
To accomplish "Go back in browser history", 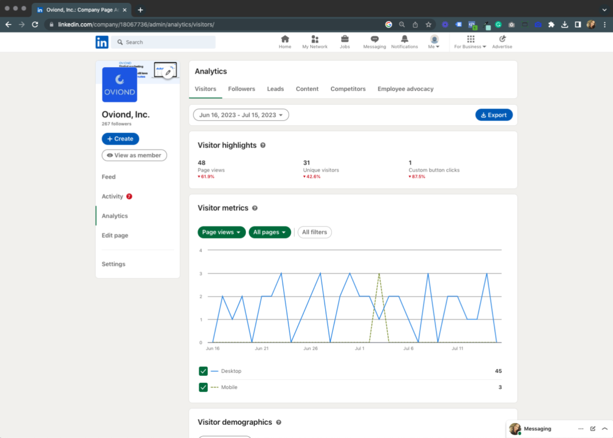I will (8, 24).
